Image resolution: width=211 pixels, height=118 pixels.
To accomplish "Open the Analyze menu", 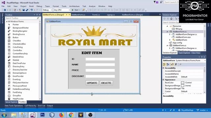I will pos(92,6).
